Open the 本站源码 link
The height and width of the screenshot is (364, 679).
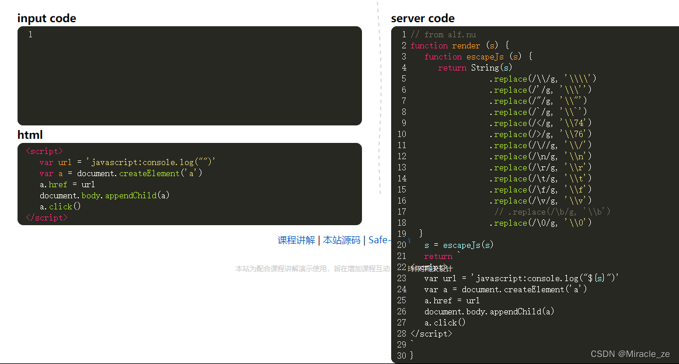pyautogui.click(x=342, y=240)
